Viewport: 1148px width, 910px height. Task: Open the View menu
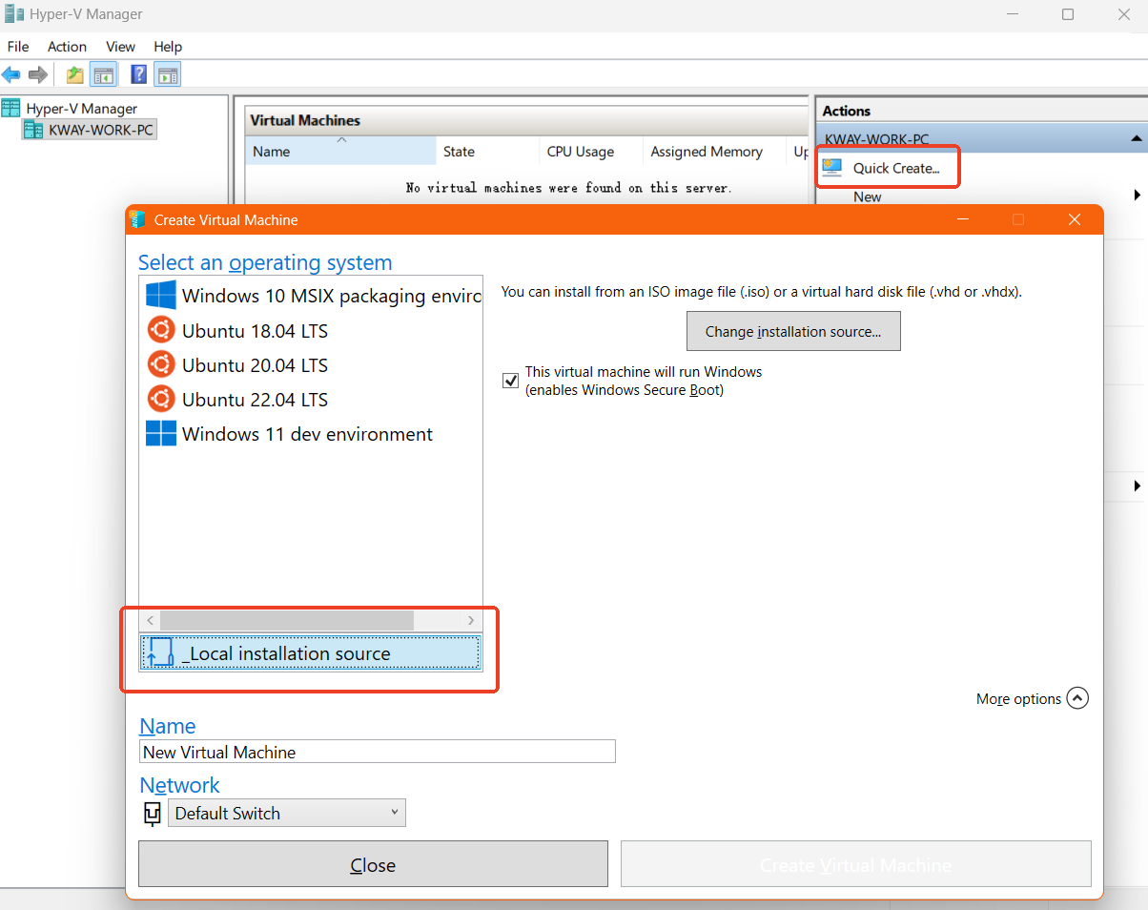coord(120,47)
